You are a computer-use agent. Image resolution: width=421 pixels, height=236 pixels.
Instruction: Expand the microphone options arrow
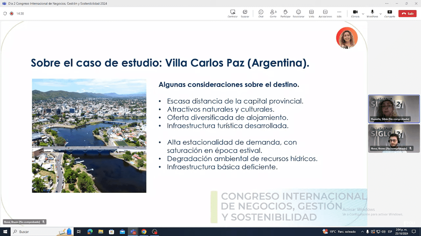[381, 14]
